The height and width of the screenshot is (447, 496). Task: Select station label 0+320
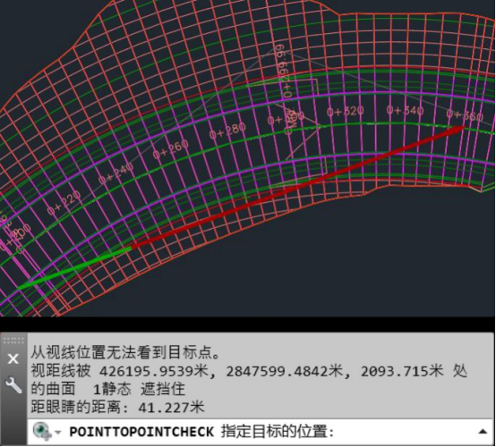[x=346, y=111]
